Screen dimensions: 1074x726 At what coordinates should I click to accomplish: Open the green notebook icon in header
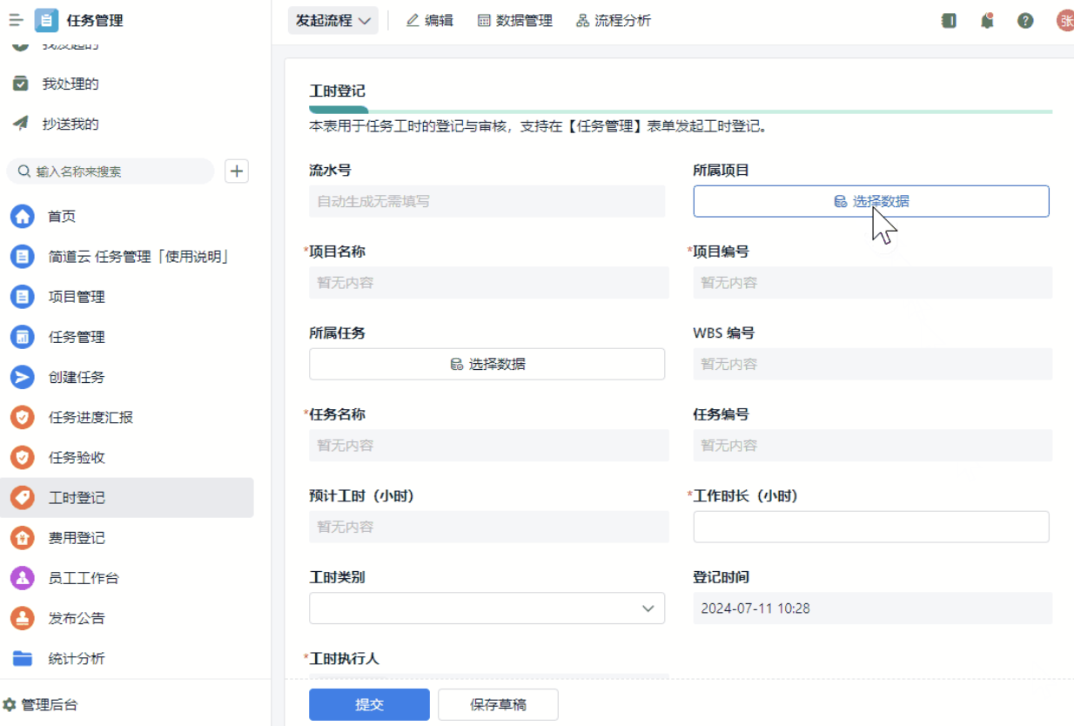click(x=949, y=21)
